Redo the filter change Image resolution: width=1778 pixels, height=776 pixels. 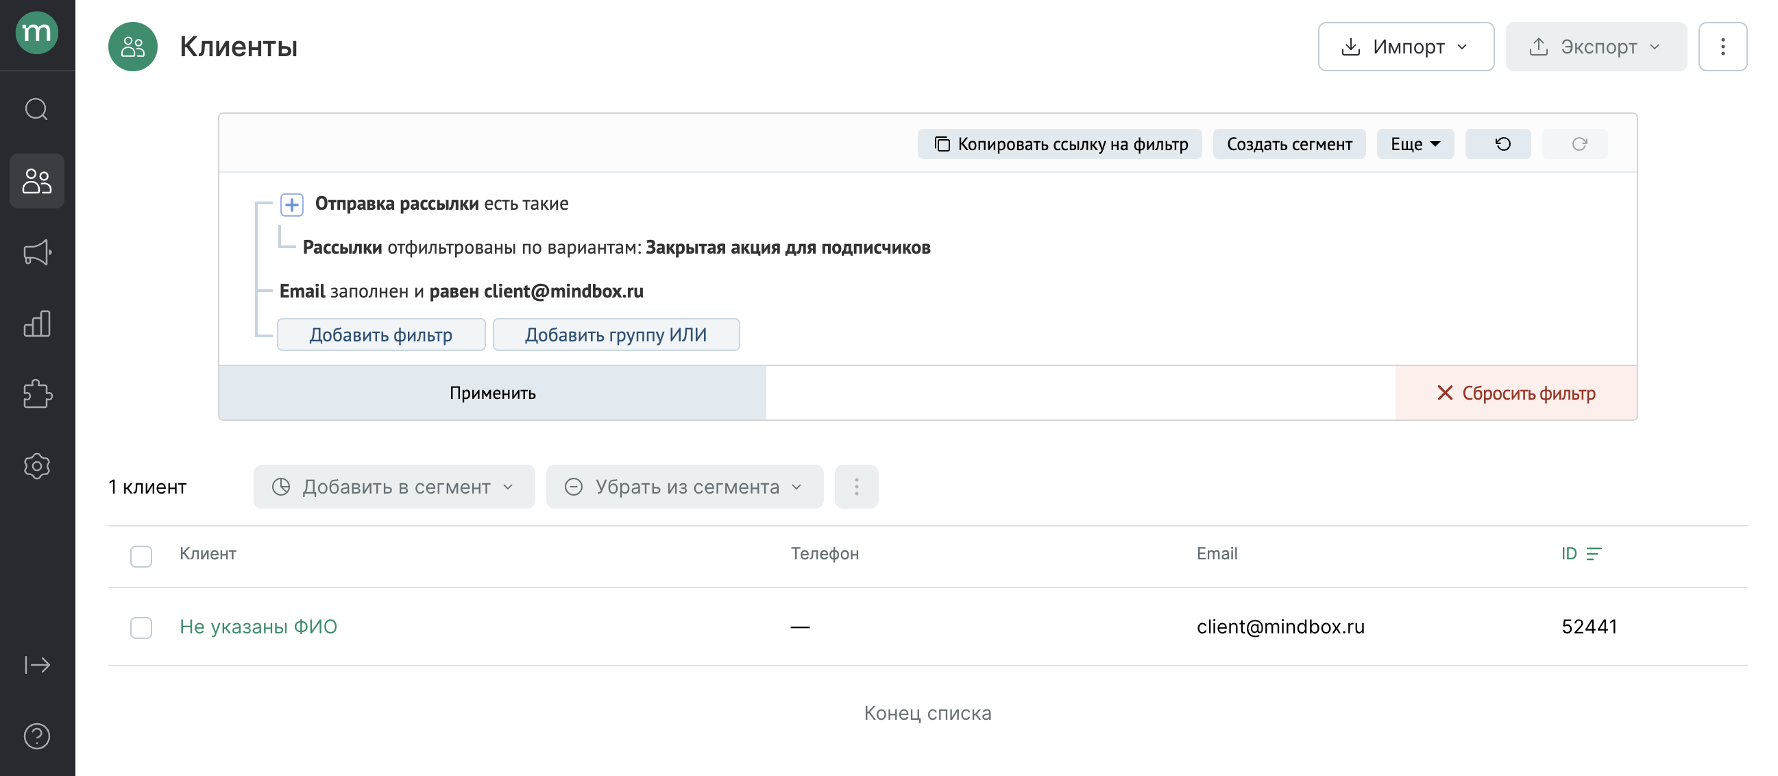pos(1574,143)
